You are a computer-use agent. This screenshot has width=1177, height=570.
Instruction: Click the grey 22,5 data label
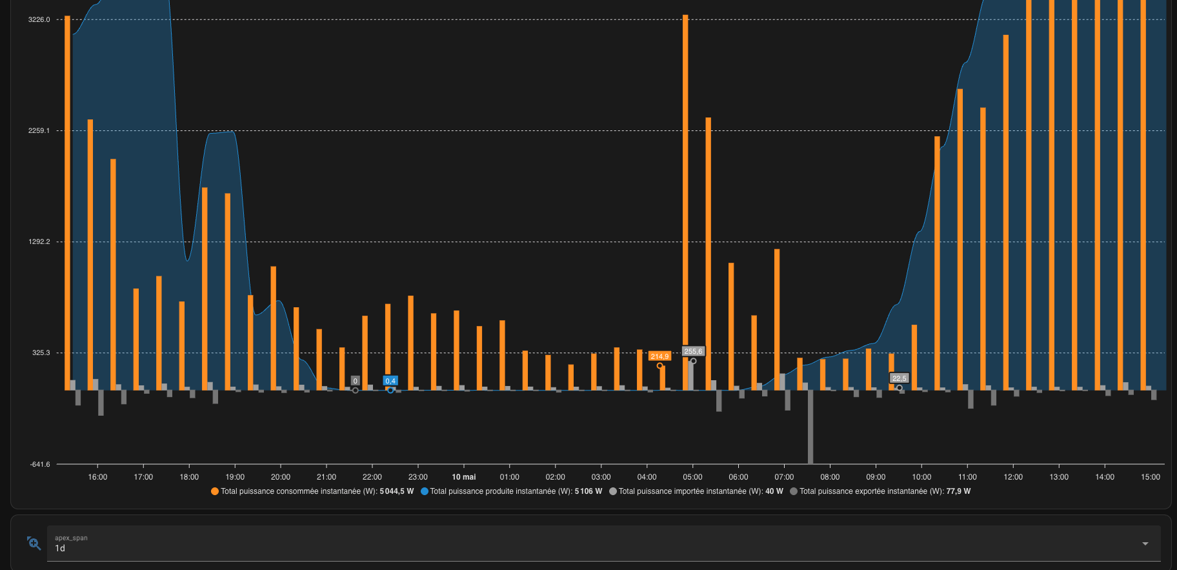tap(899, 378)
